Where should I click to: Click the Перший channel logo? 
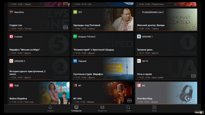click(x=75, y=61)
